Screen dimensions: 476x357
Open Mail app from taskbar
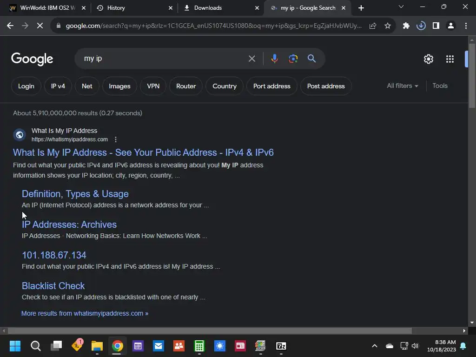coord(159,346)
